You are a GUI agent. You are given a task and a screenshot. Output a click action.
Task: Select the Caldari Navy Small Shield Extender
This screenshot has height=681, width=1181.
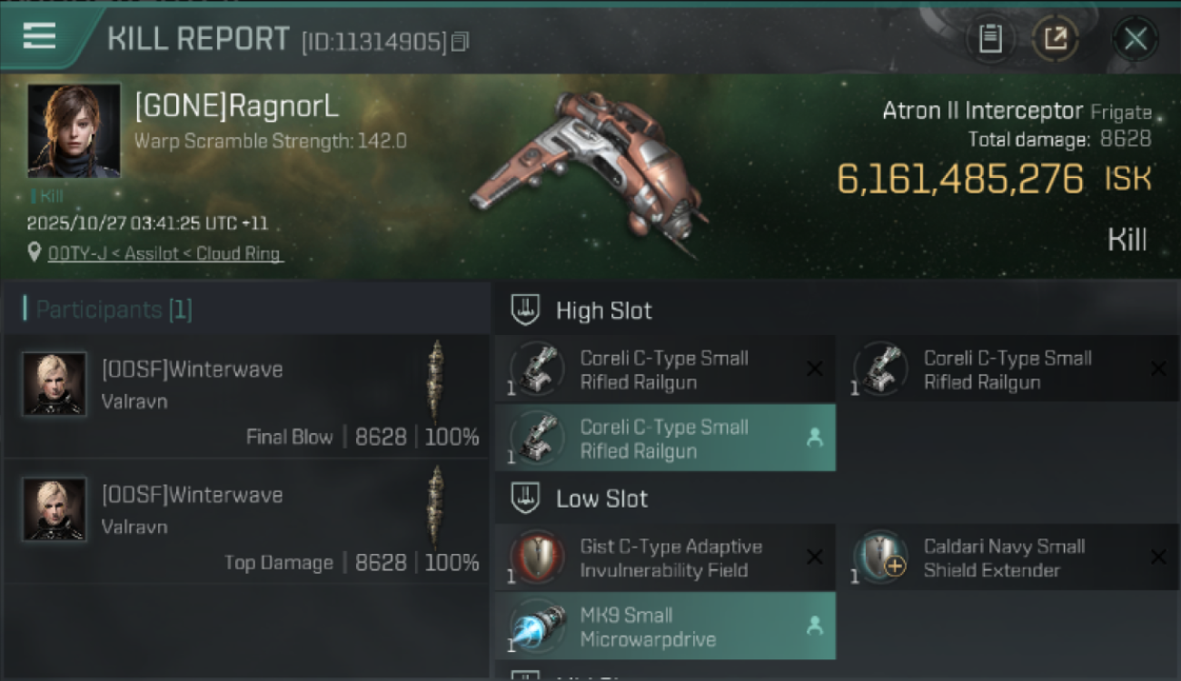(1008, 558)
